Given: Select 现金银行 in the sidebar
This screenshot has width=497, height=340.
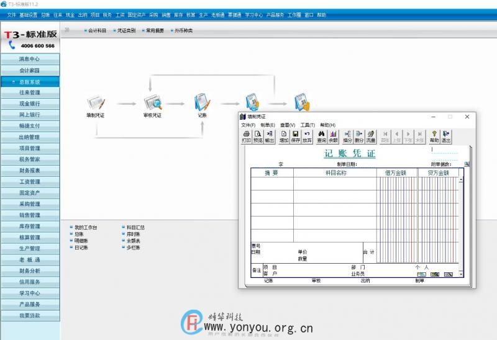Looking at the screenshot, I should (30, 104).
